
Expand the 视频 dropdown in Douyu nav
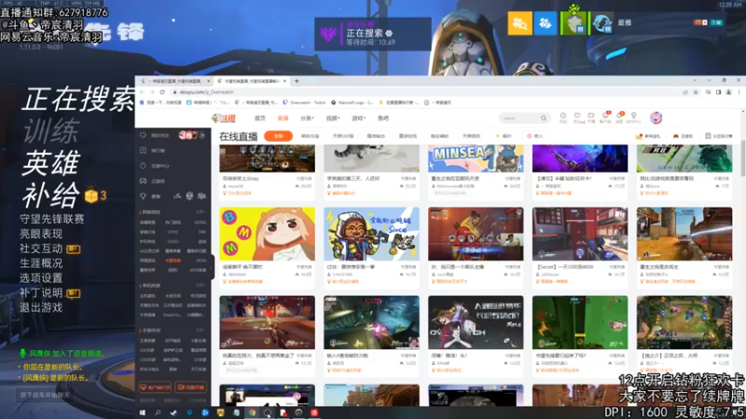333,118
